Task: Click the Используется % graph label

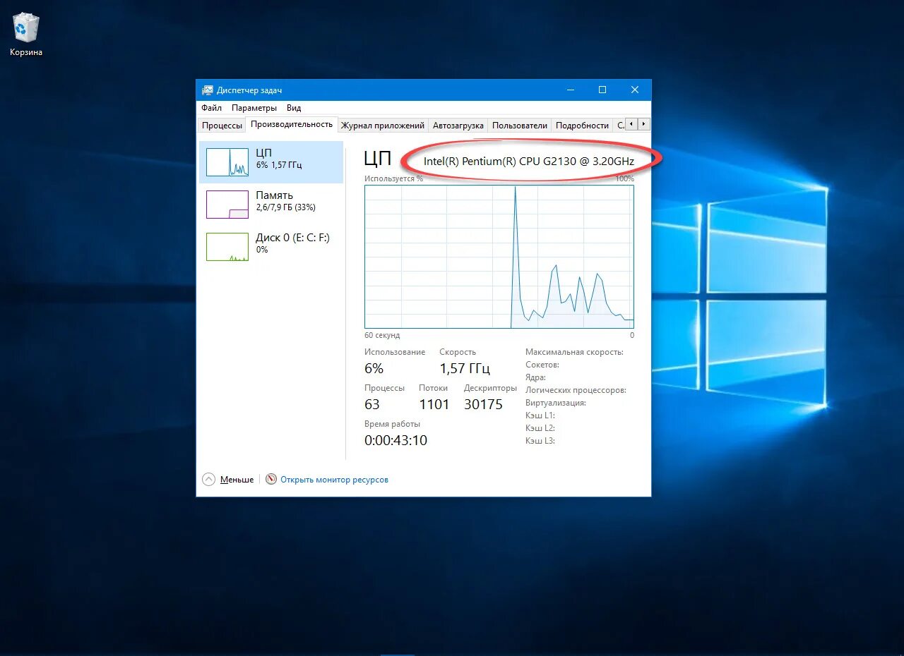Action: pos(393,178)
